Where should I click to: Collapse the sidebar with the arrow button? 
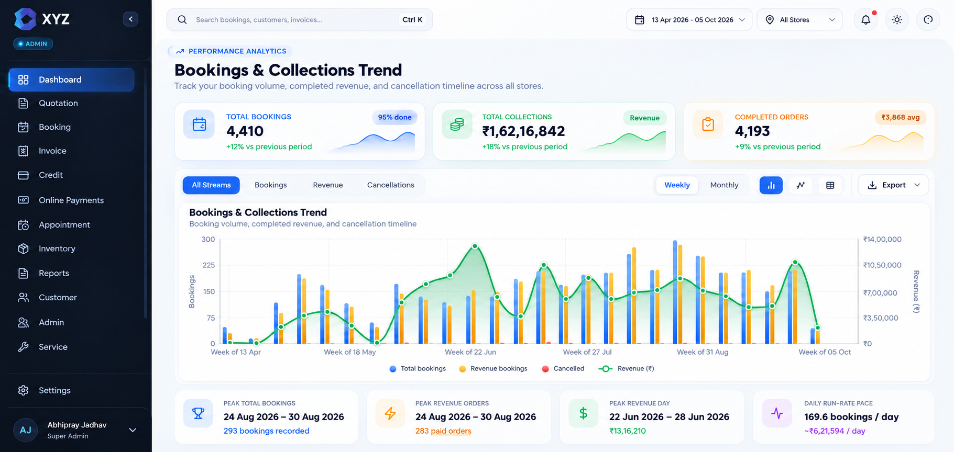click(130, 19)
